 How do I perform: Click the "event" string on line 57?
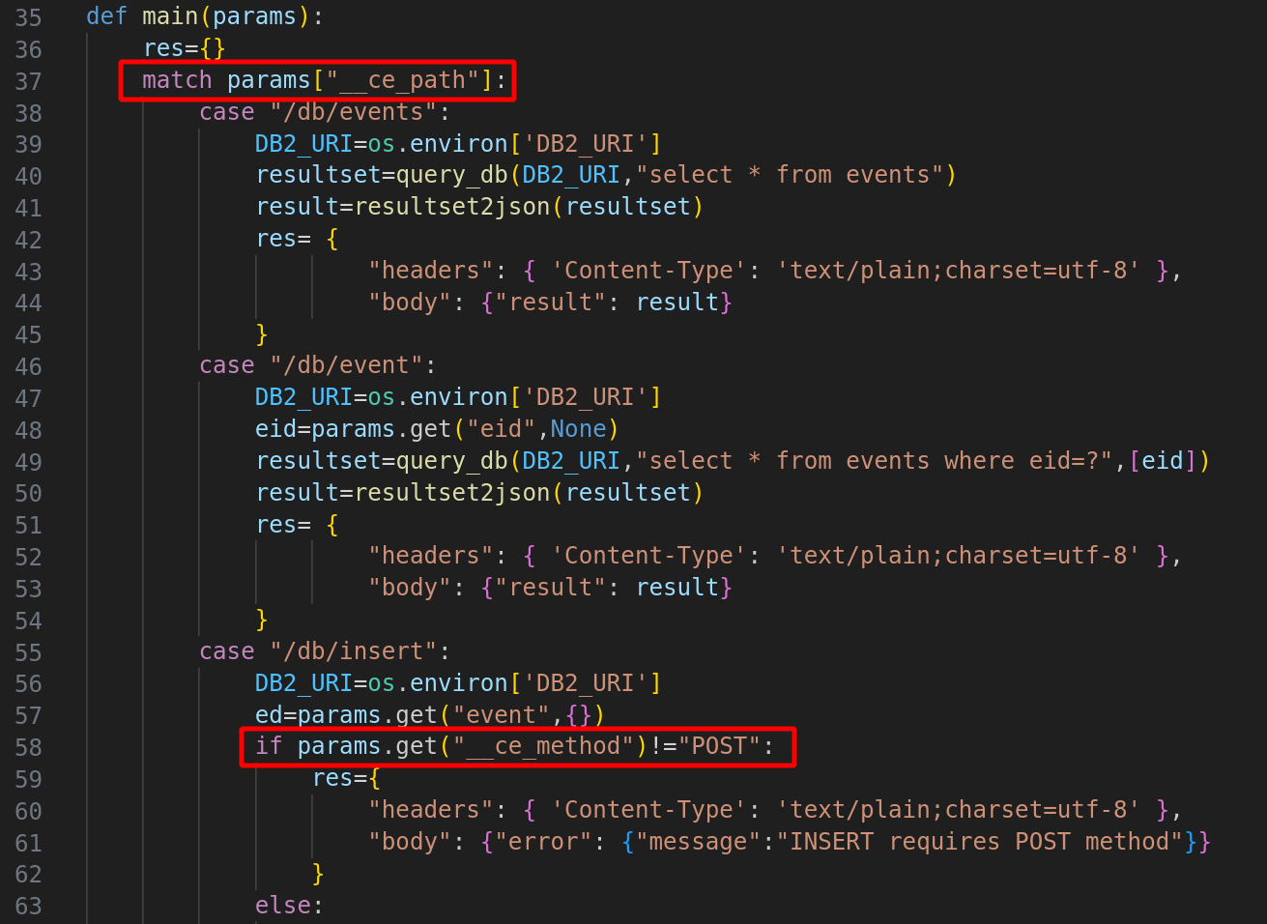pos(502,715)
